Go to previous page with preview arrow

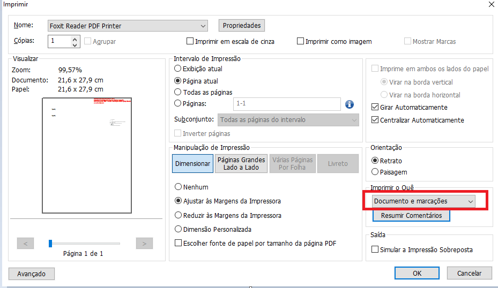click(25, 244)
